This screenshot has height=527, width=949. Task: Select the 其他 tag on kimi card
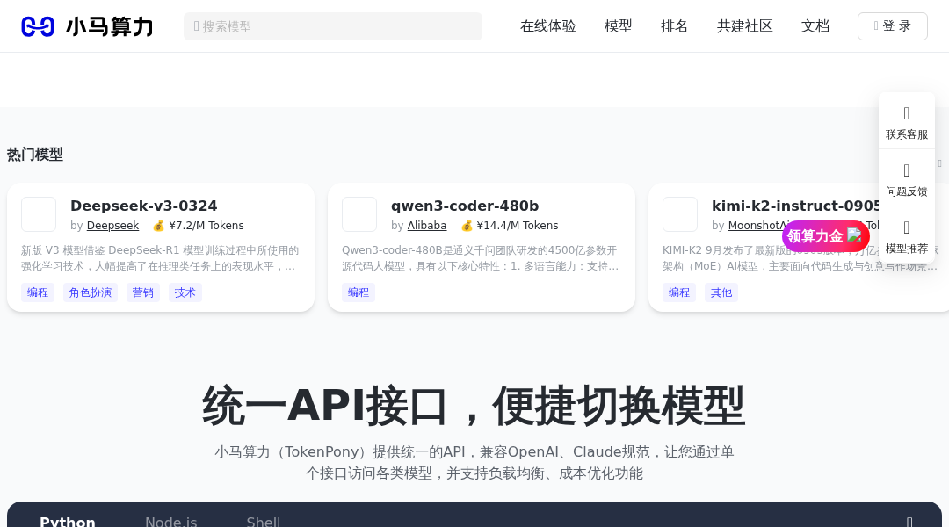[x=721, y=292]
